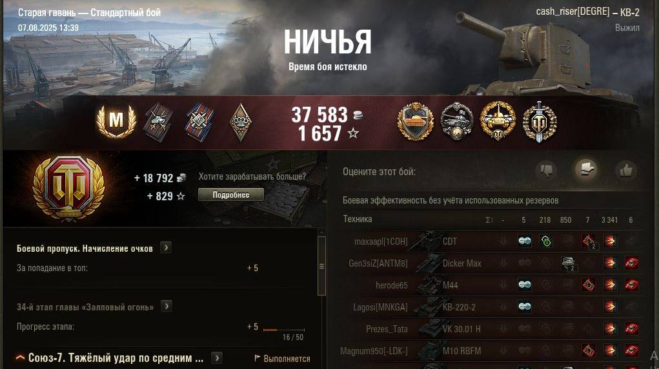Click the large gold-laurel class emblem

(x=68, y=188)
